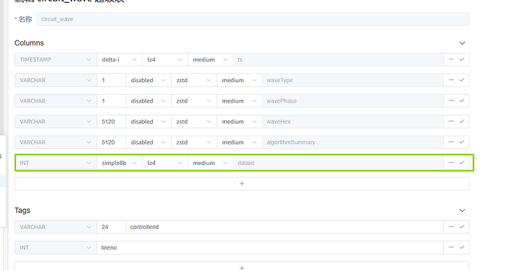Add a new column with plus button
Viewport: 507px width, 270px height.
click(242, 183)
